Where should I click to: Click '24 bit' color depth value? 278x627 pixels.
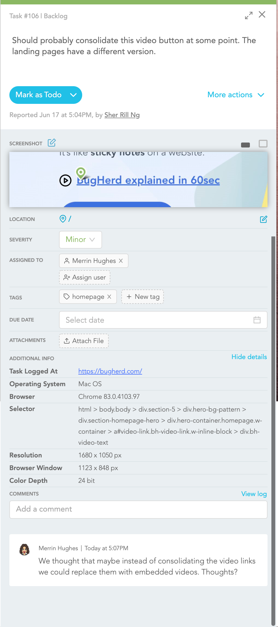[x=86, y=481]
